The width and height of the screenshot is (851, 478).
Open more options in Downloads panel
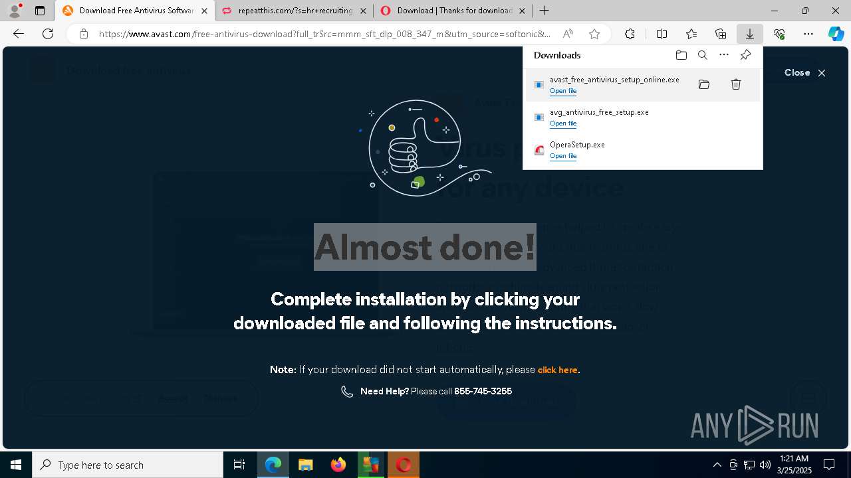pyautogui.click(x=724, y=55)
